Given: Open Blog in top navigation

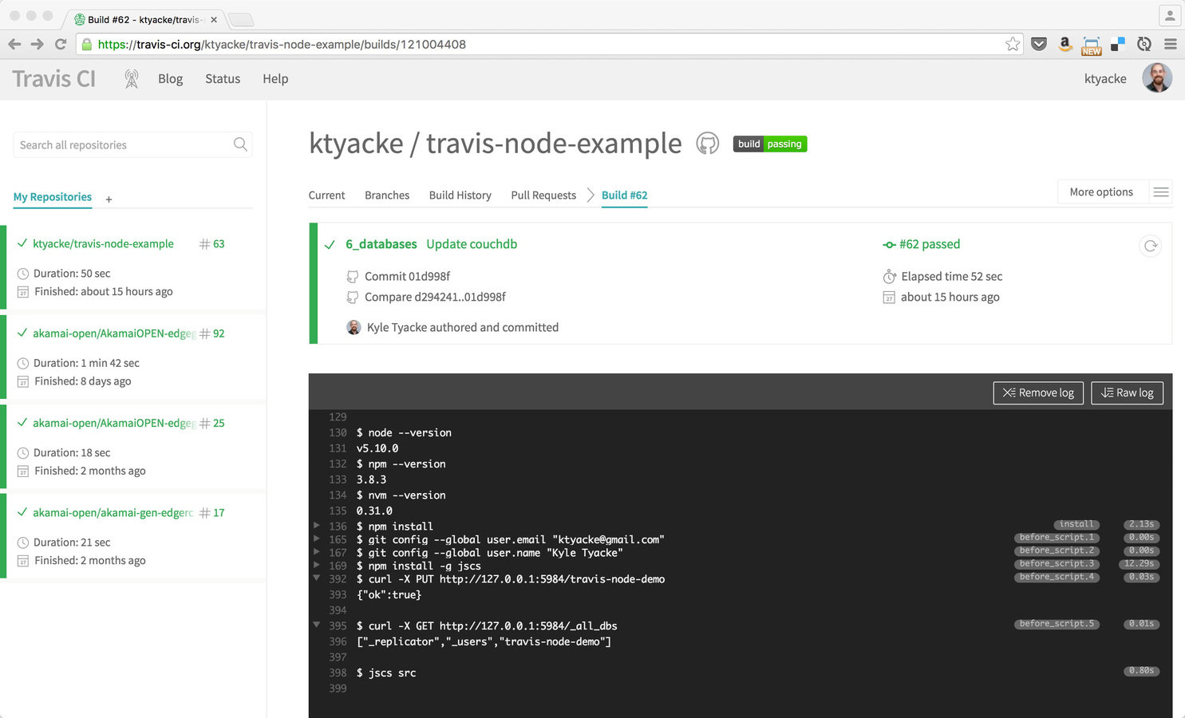Looking at the screenshot, I should pos(170,78).
